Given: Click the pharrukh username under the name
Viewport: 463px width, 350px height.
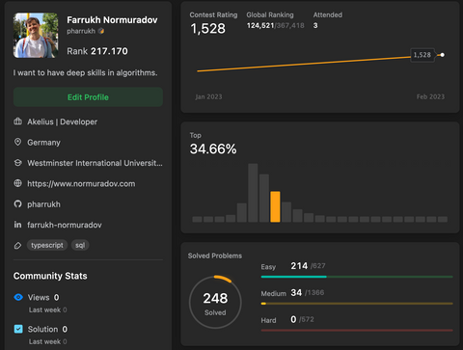Looking at the screenshot, I should click(x=81, y=31).
